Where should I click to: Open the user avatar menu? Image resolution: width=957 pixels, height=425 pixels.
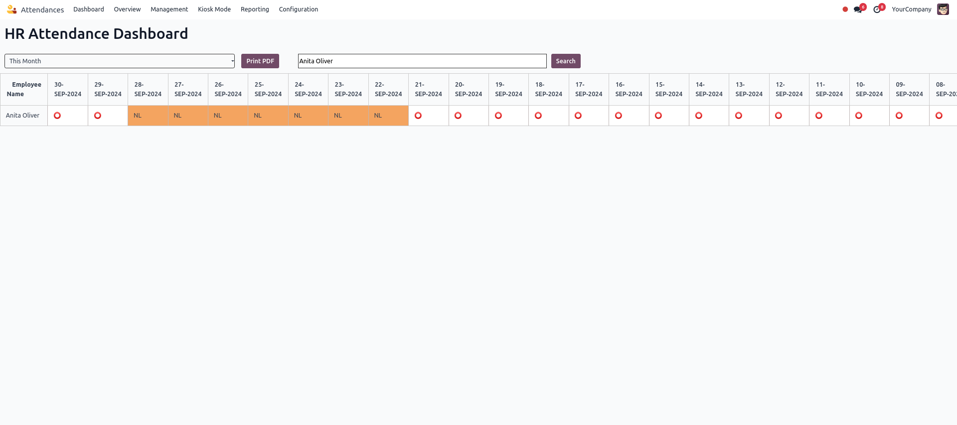click(943, 9)
